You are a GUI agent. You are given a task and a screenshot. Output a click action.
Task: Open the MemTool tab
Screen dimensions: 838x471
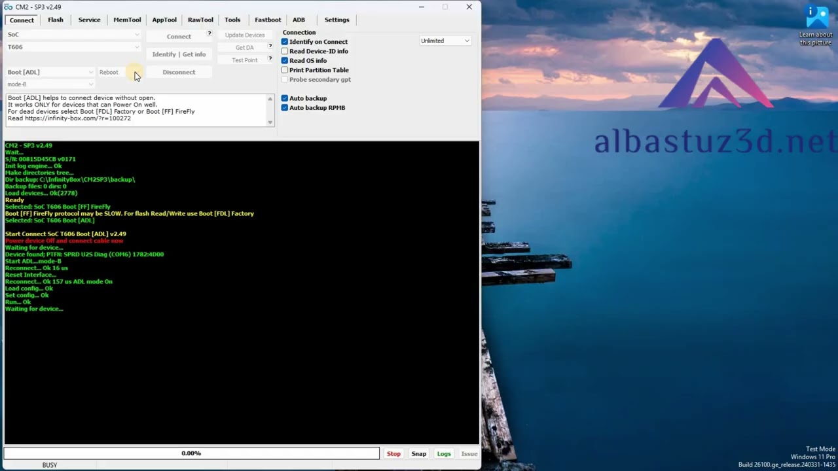coord(127,20)
